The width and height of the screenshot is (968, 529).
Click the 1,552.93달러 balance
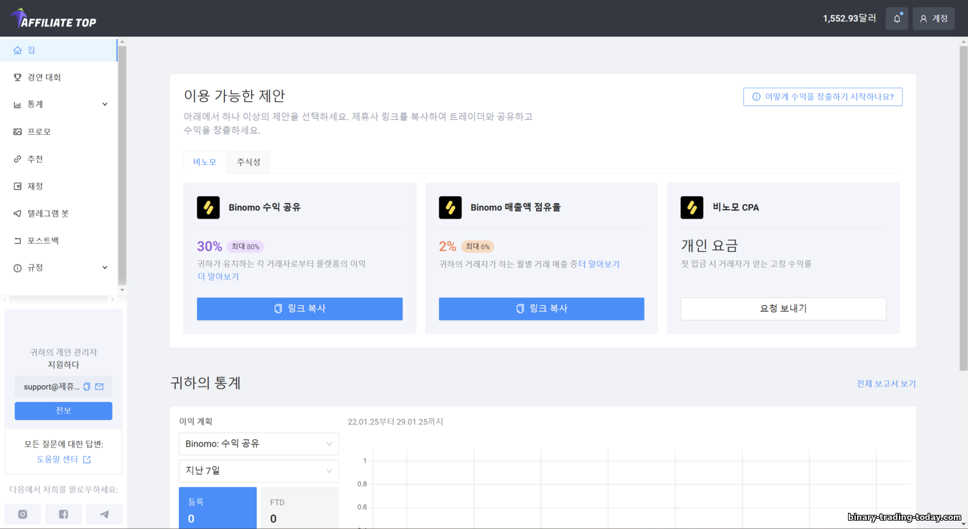coord(849,19)
